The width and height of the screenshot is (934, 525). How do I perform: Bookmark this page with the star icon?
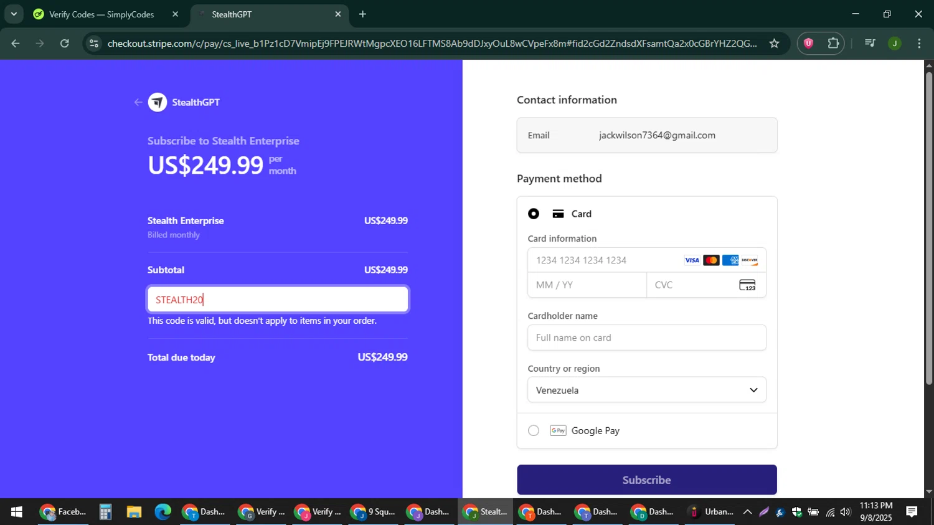pos(774,43)
